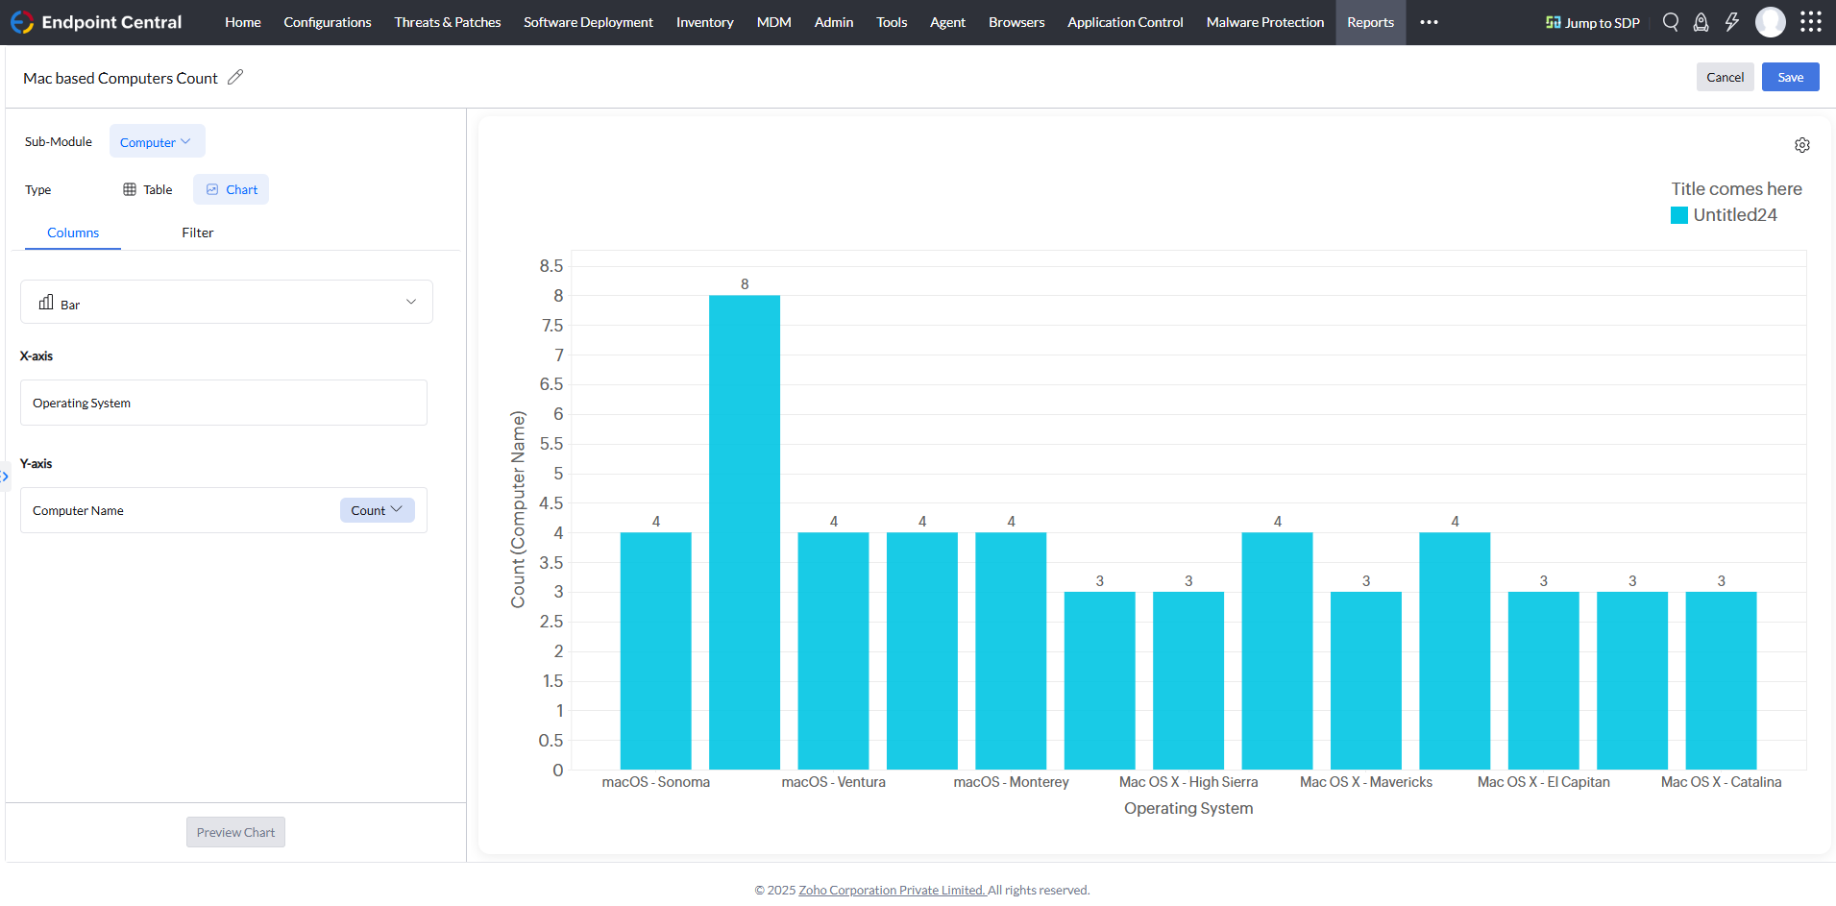
Task: Open the global search
Action: (x=1671, y=21)
